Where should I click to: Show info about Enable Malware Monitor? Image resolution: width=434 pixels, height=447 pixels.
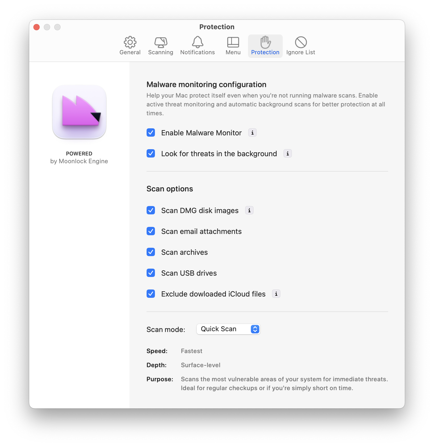point(252,132)
